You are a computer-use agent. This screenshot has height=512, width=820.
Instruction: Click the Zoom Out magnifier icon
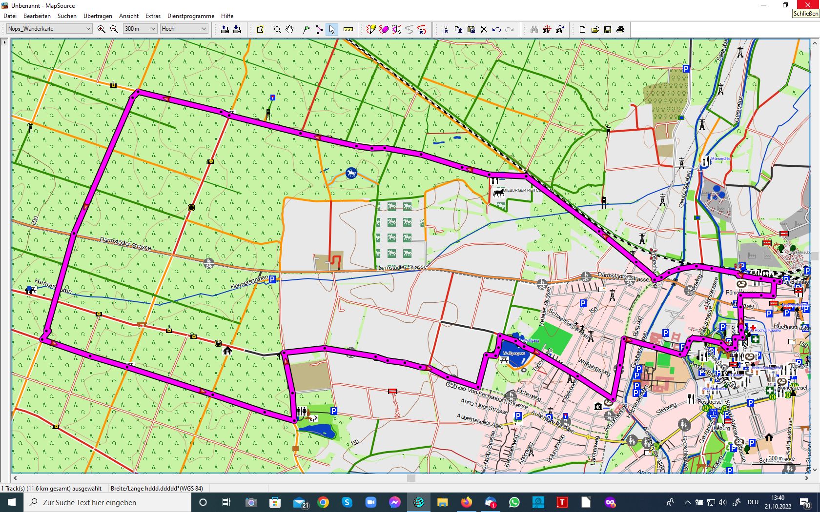(114, 29)
